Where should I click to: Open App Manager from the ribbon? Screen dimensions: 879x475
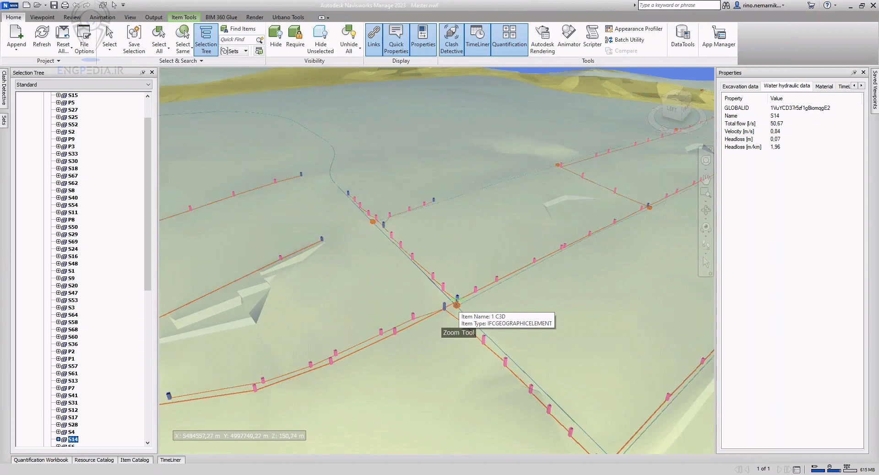tap(718, 37)
